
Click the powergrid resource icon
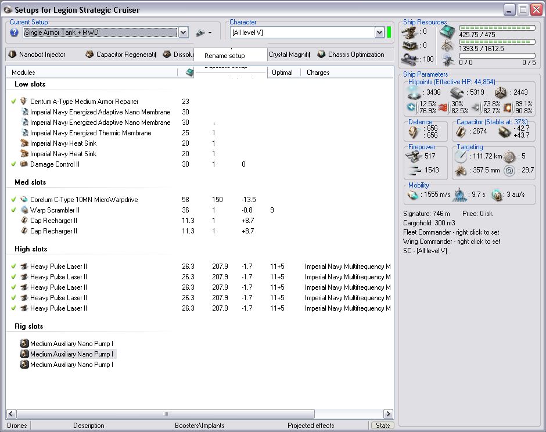pyautogui.click(x=447, y=45)
